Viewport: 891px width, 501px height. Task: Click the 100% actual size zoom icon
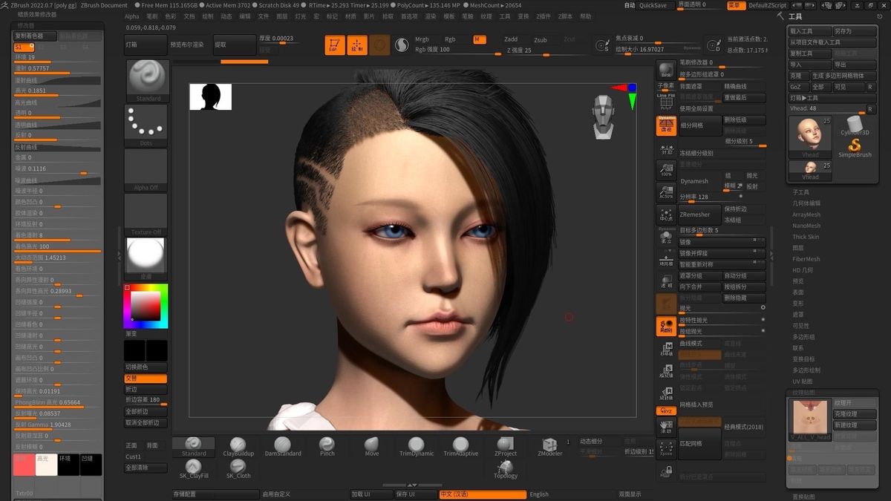click(x=666, y=169)
